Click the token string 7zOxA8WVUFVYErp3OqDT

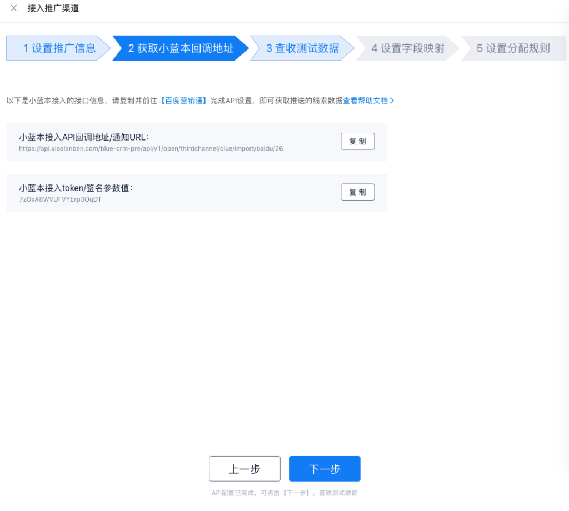pos(60,199)
